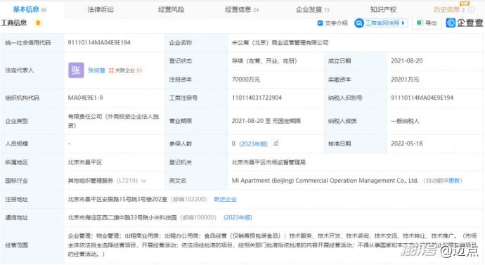The height and width of the screenshot is (265, 485).
Task: Click the 更新 link after English name
Action: pyautogui.click(x=454, y=181)
